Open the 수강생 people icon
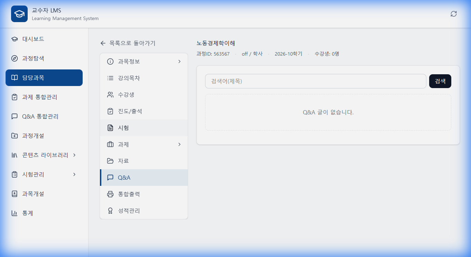The image size is (471, 257). pyautogui.click(x=110, y=94)
